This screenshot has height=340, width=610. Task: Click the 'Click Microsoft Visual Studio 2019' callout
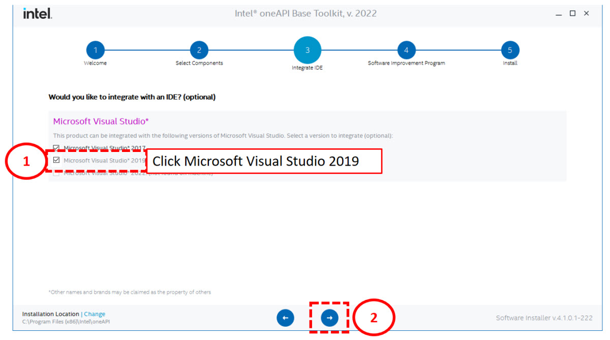click(x=264, y=161)
